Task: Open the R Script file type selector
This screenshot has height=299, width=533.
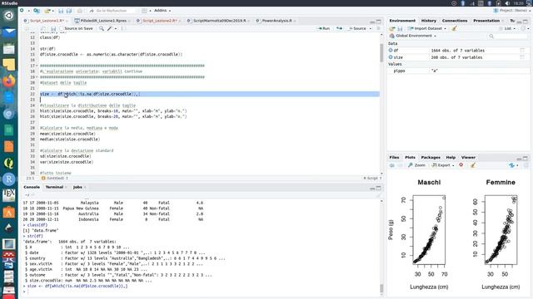Action: pyautogui.click(x=372, y=178)
